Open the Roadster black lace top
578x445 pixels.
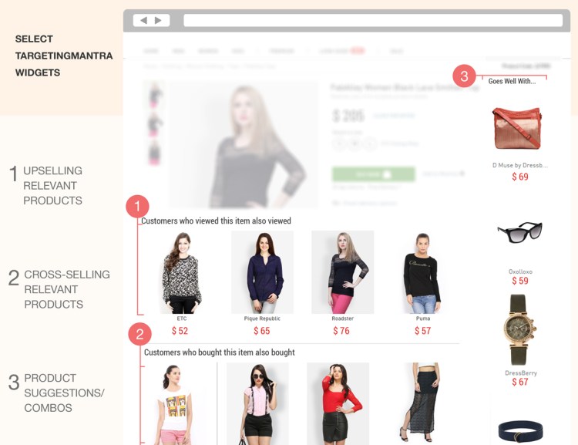pos(343,272)
